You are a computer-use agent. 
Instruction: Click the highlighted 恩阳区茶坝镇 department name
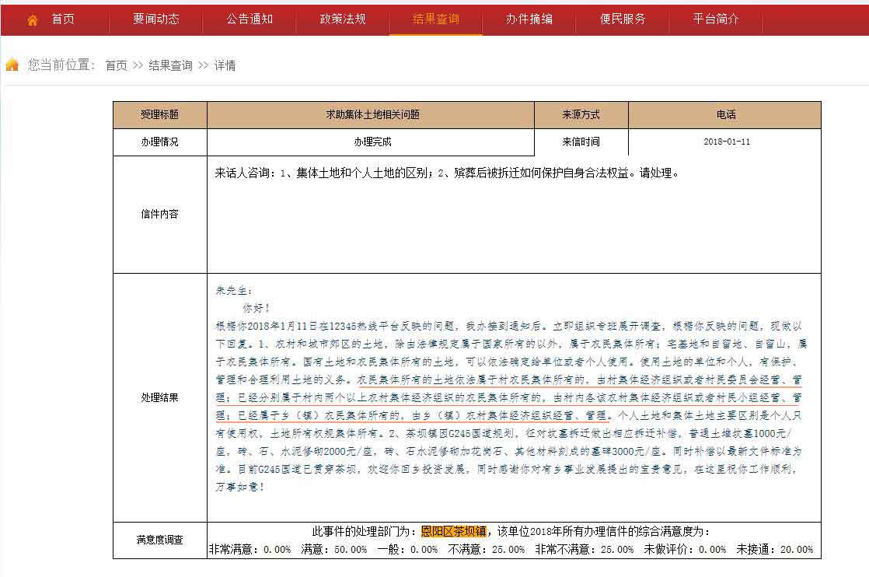pos(454,532)
